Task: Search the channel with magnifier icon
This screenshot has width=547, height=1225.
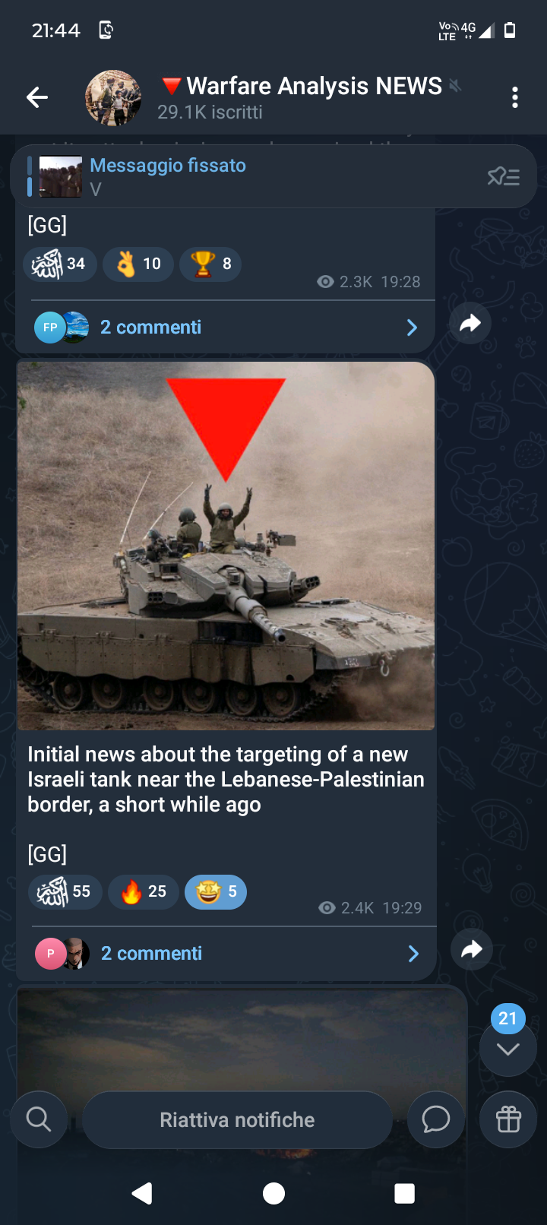Action: tap(39, 1119)
